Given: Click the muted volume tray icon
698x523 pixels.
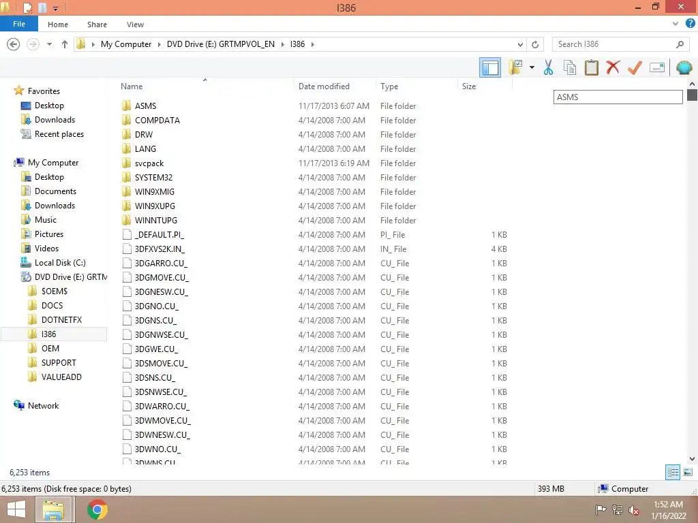Looking at the screenshot, I should 634,510.
